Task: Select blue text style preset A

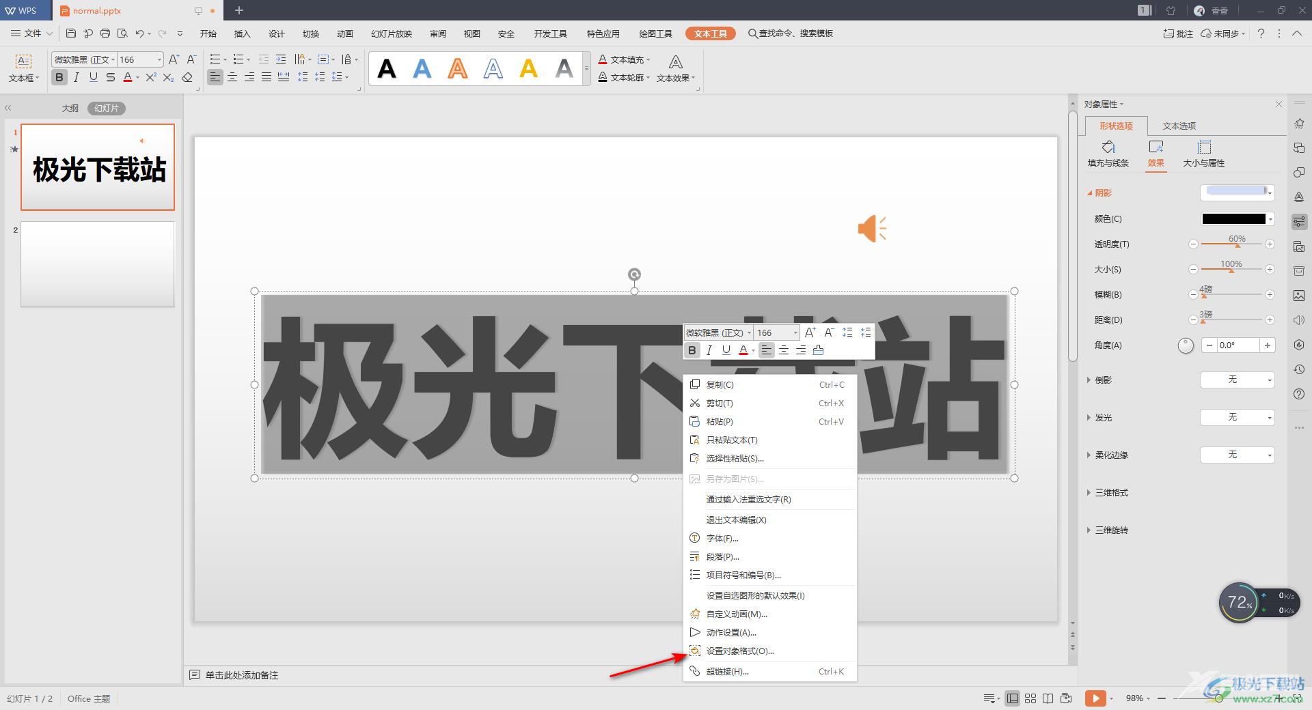Action: pyautogui.click(x=422, y=68)
